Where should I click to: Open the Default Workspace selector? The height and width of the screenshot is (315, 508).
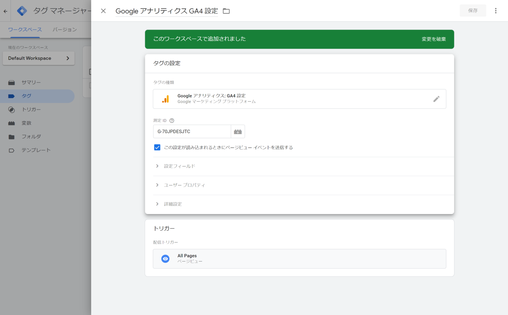[x=39, y=58]
